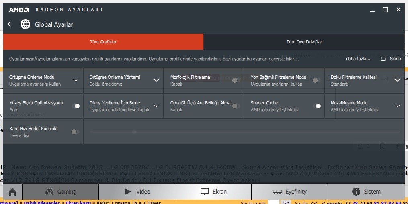The height and width of the screenshot is (204, 408).
Task: Open the Eyefinity tab
Action: coord(289,192)
